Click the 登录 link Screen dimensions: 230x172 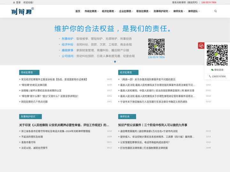[18, 3]
